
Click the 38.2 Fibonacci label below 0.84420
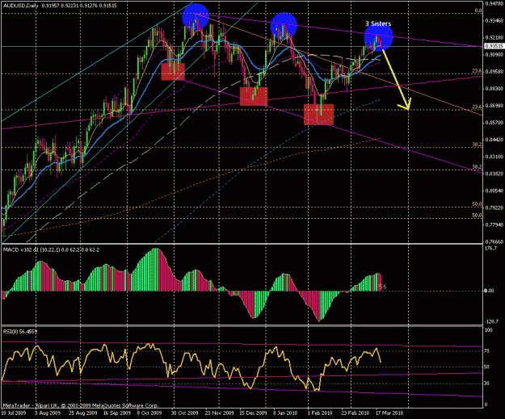pyautogui.click(x=477, y=145)
